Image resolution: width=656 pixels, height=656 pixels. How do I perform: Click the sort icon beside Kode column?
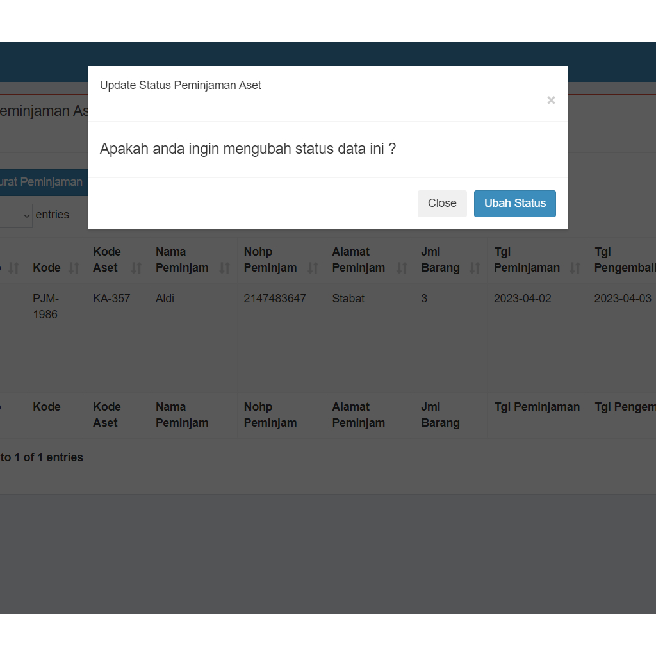point(74,268)
